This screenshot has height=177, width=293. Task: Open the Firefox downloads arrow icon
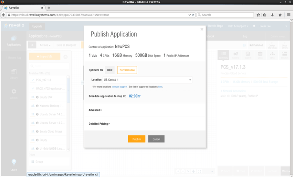click(x=272, y=15)
